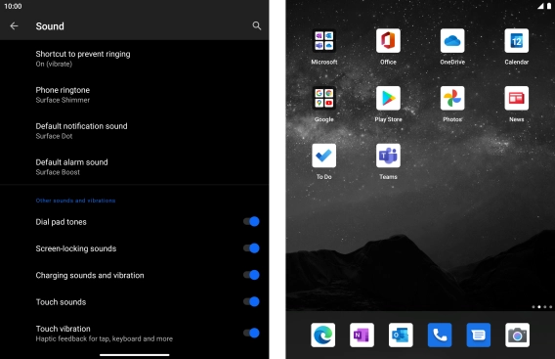555x359 pixels.
Task: Disable Touch vibration switch
Action: [x=251, y=333]
